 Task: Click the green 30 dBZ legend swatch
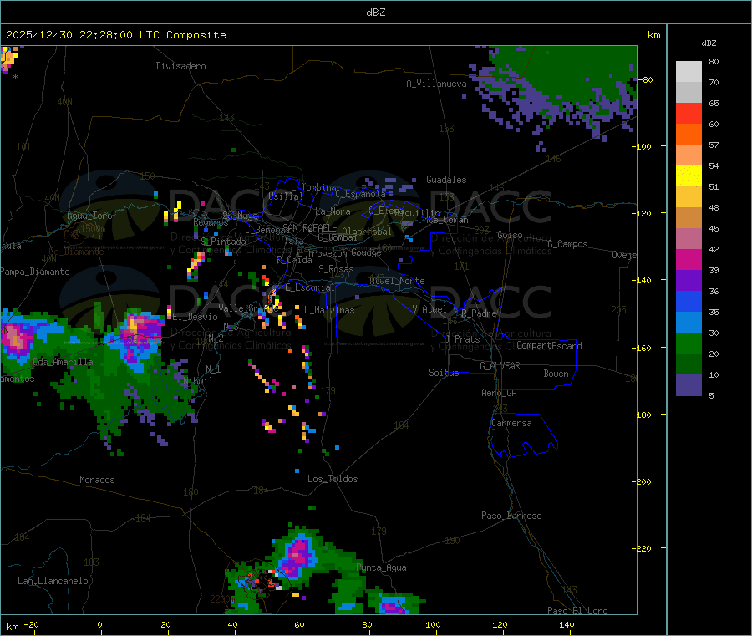pyautogui.click(x=688, y=343)
